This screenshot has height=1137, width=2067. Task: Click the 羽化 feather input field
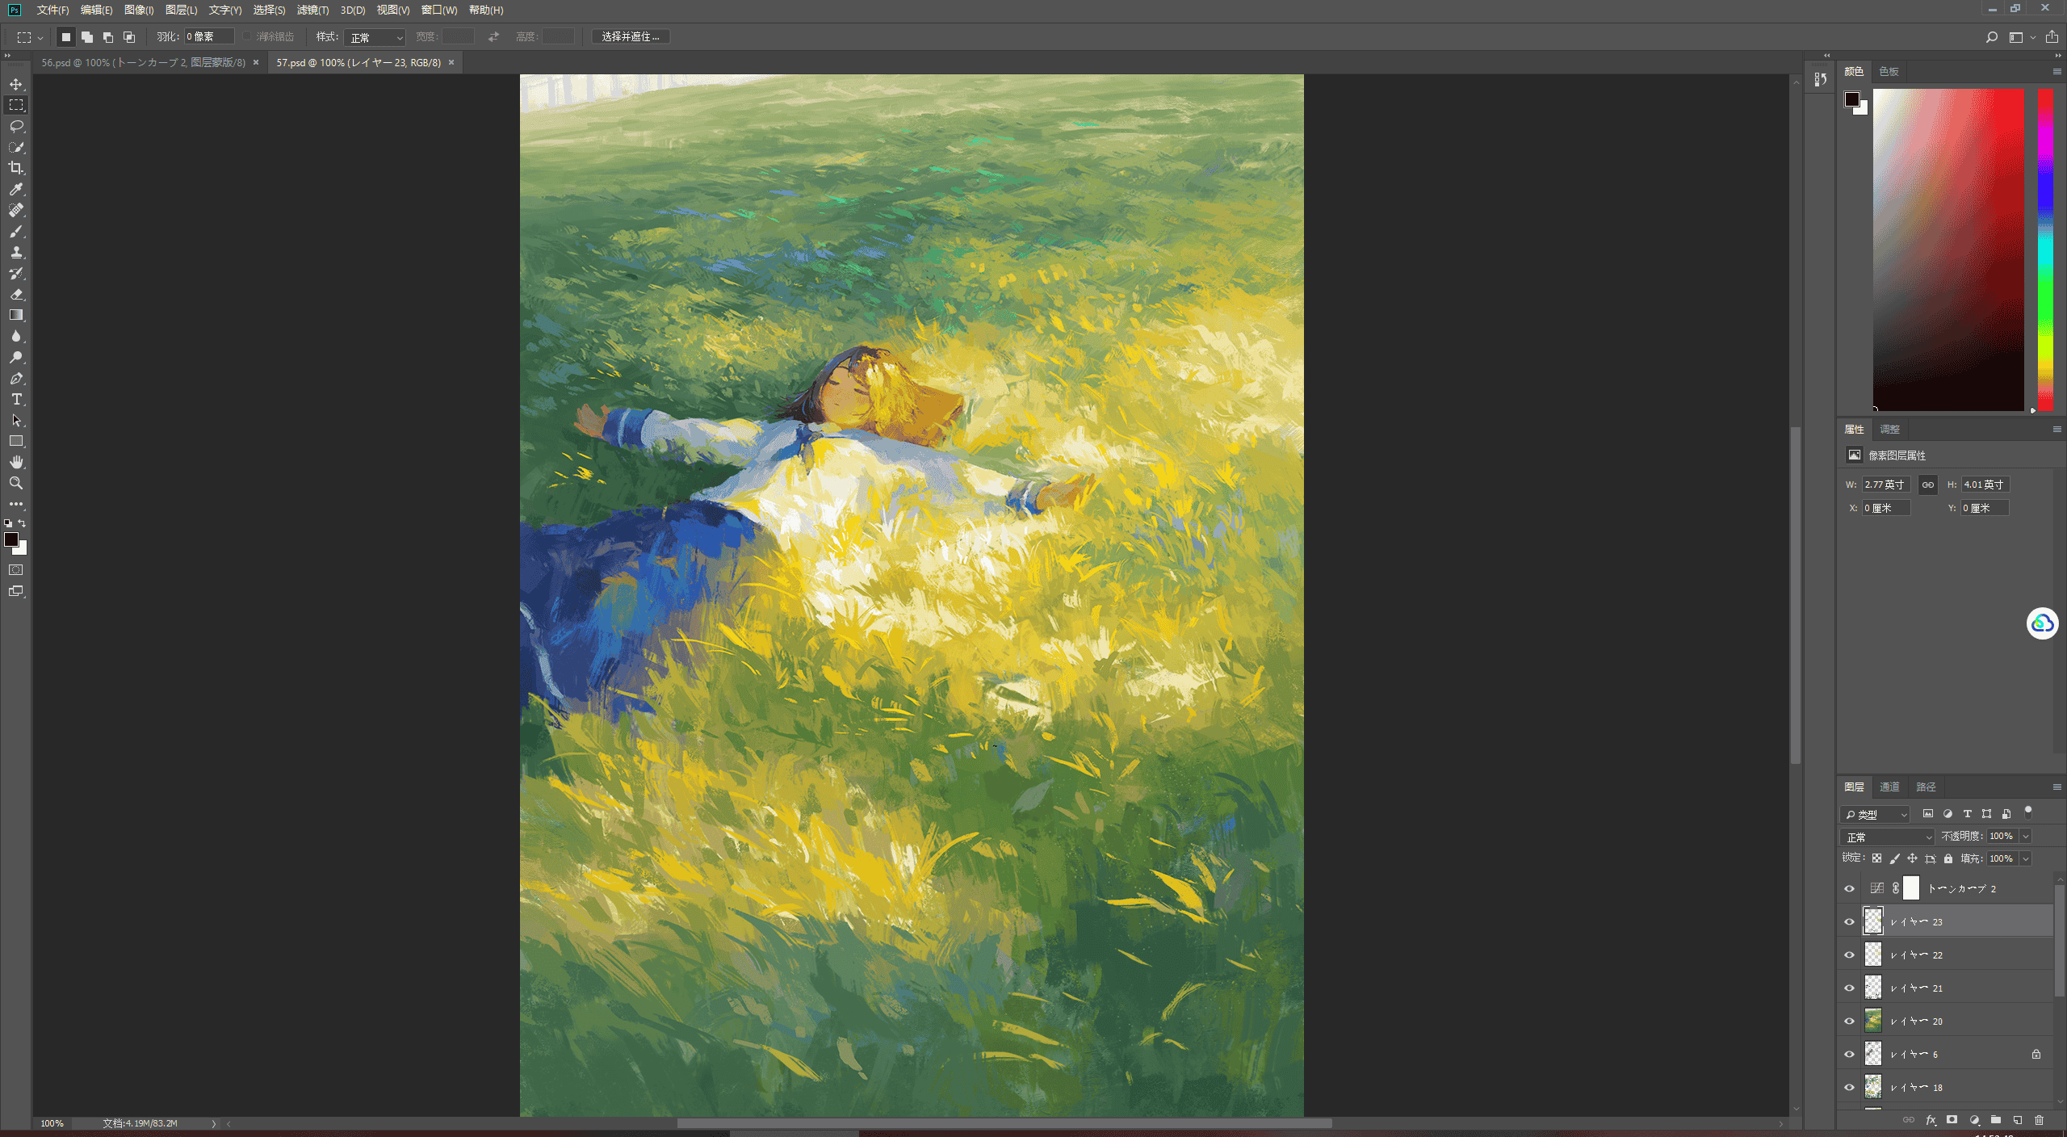click(x=209, y=36)
